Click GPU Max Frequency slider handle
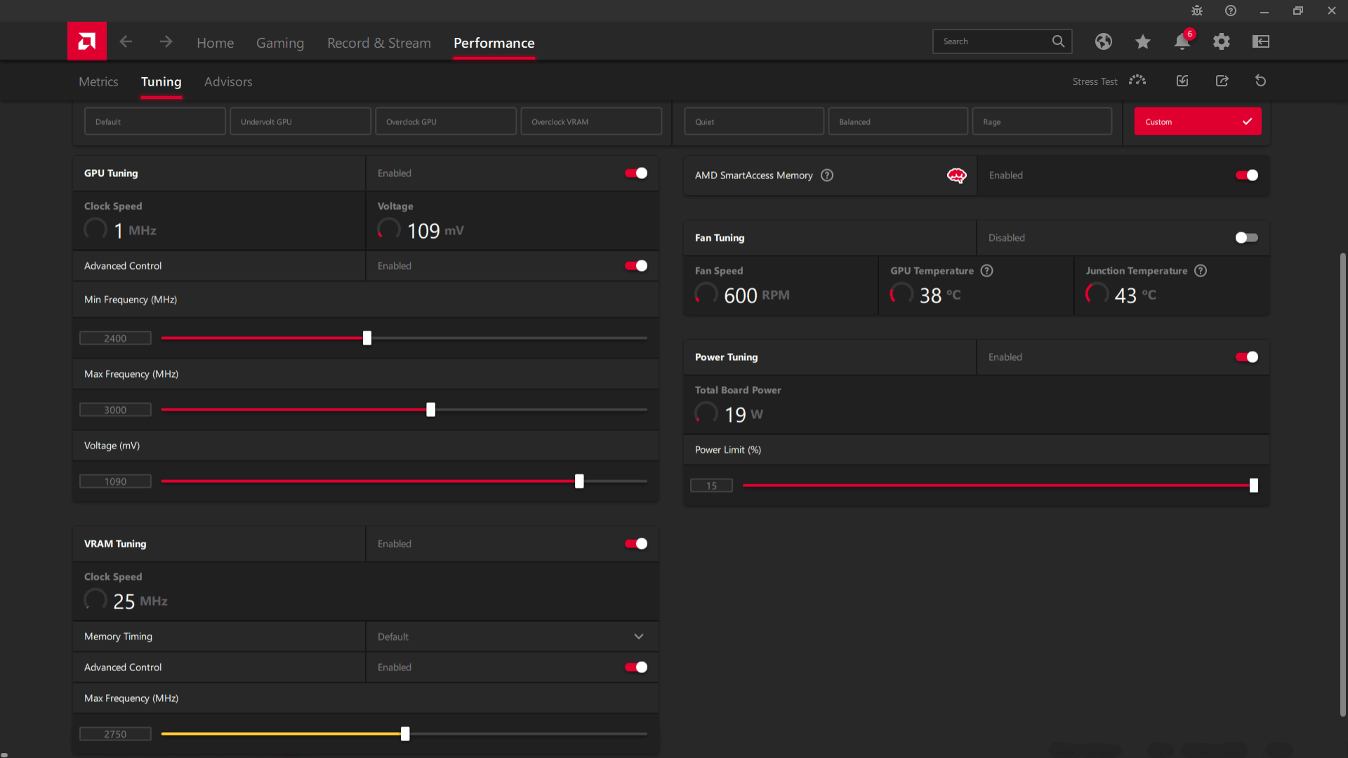 point(431,410)
